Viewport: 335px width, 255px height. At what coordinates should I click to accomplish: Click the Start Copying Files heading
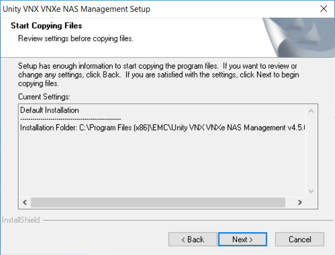pos(46,26)
